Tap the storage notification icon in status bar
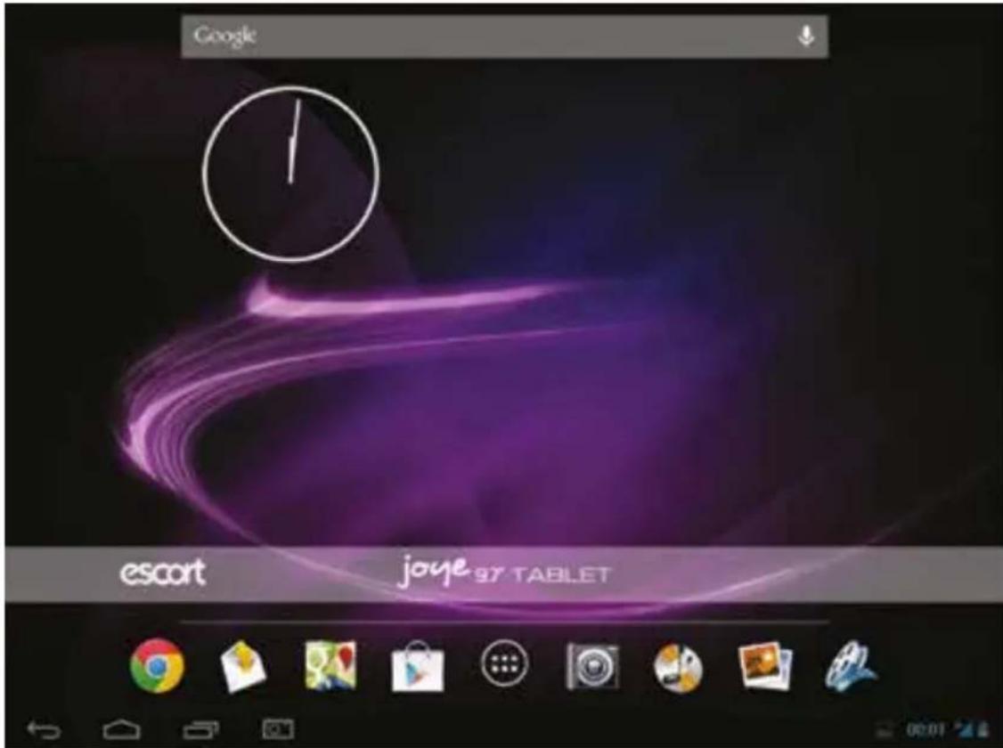This screenshot has width=1003, height=748. coord(885,729)
